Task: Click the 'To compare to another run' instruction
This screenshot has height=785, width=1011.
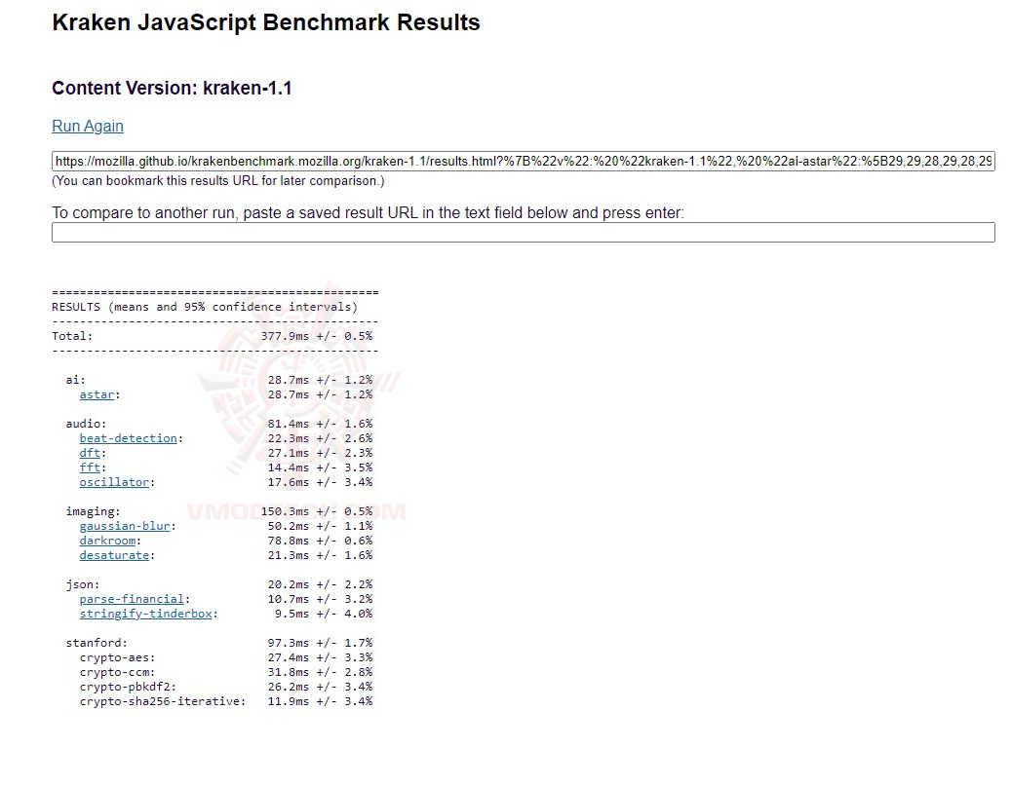Action: [369, 213]
